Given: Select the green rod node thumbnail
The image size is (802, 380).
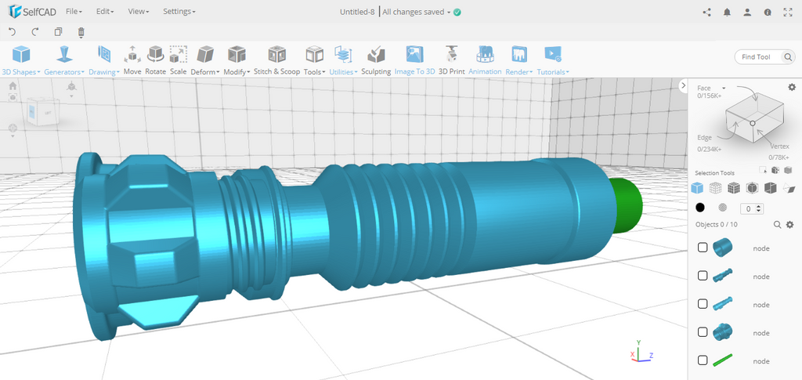Looking at the screenshot, I should pos(722,360).
